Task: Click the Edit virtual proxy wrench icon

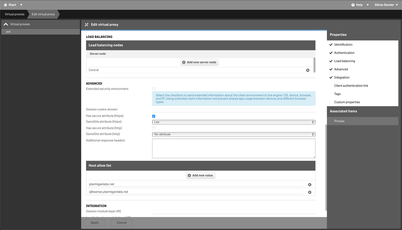Action: click(x=86, y=24)
